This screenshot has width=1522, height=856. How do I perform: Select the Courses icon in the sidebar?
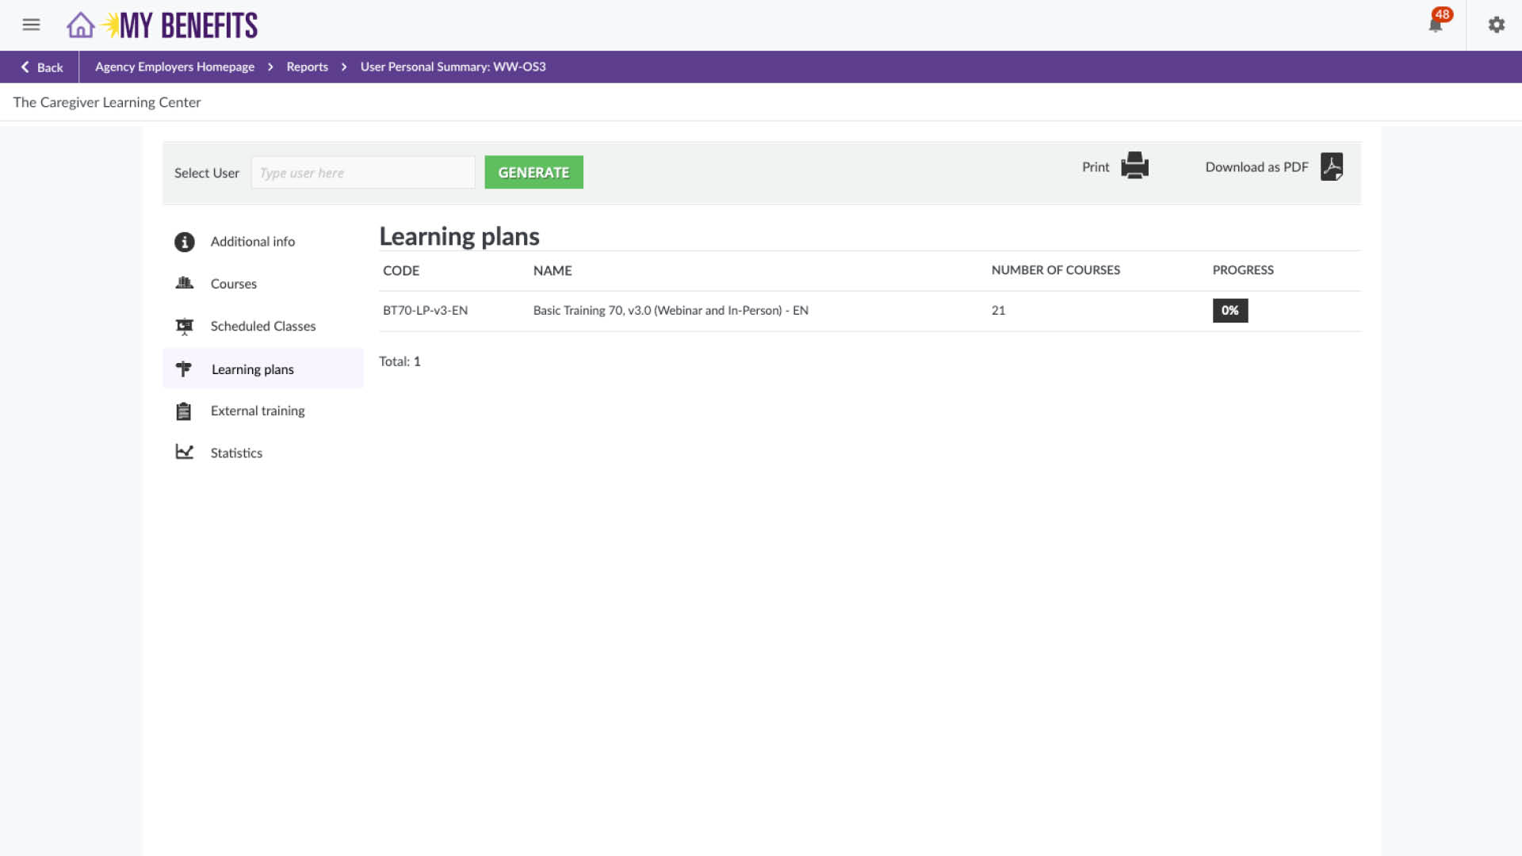(184, 283)
